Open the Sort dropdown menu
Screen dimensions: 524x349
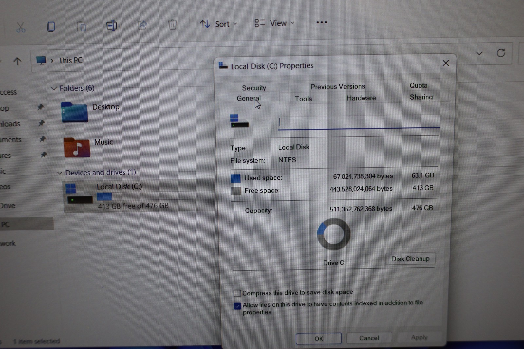click(218, 24)
